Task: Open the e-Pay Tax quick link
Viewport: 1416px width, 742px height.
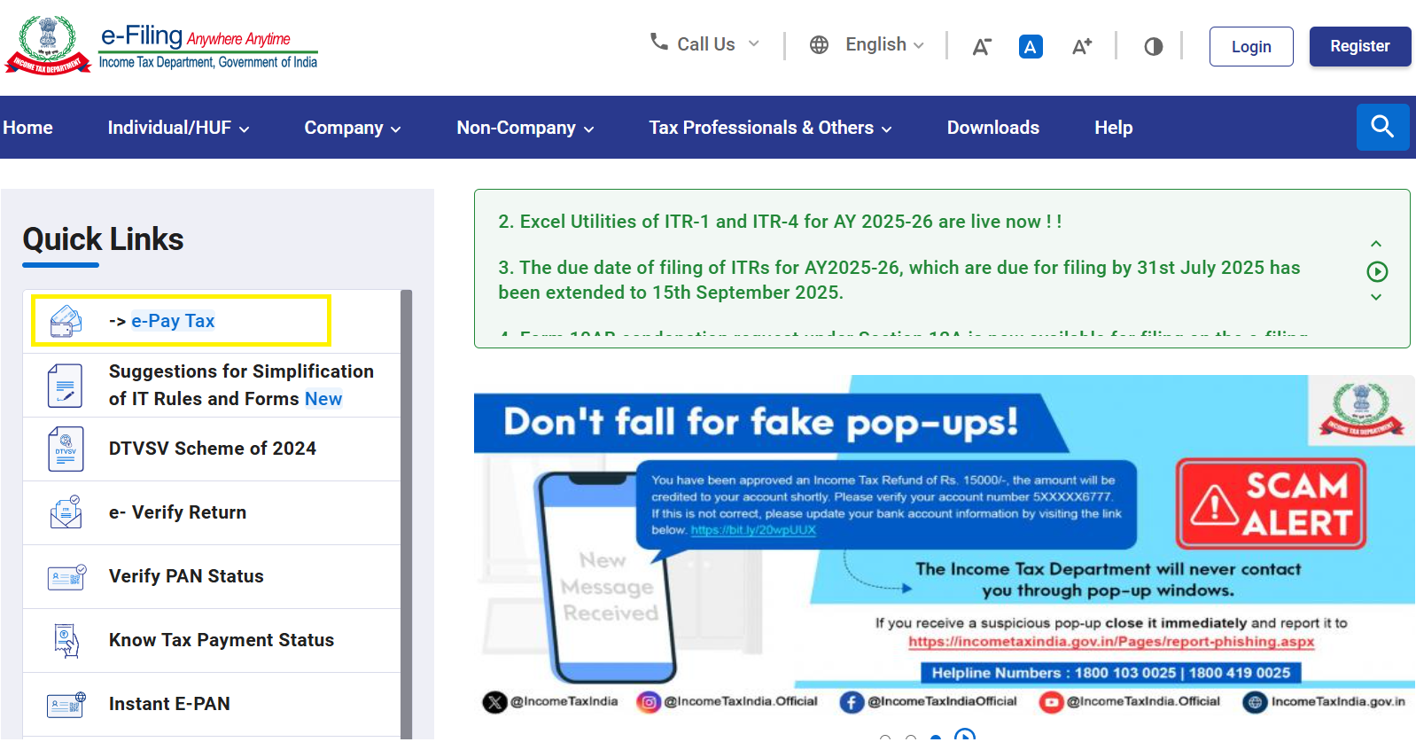Action: [x=173, y=321]
